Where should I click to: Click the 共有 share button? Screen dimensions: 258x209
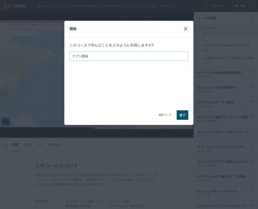click(240, 6)
